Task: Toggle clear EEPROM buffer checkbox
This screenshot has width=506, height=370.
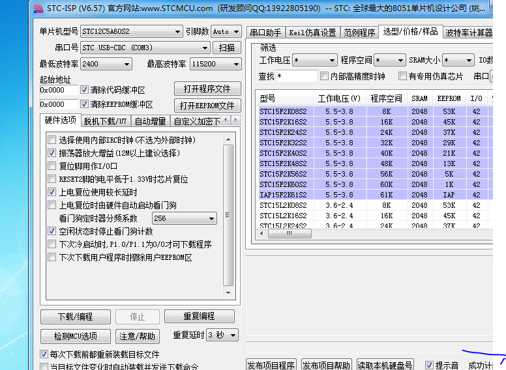Action: (x=84, y=104)
